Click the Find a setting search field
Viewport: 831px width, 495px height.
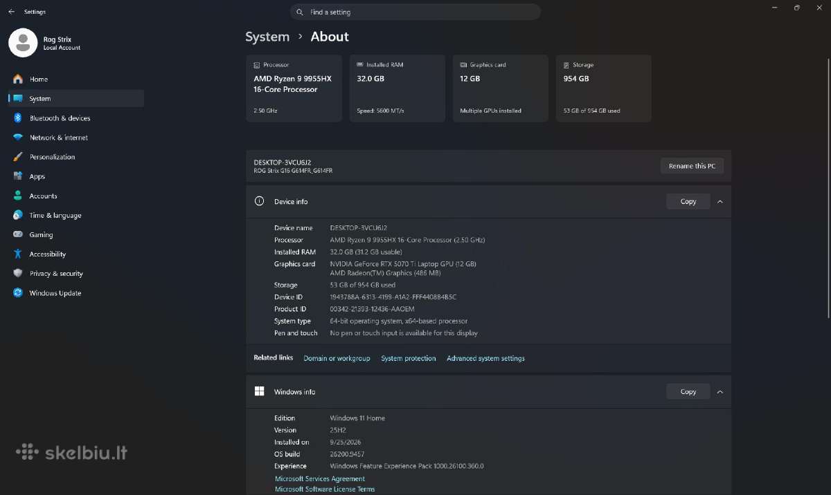pos(415,12)
